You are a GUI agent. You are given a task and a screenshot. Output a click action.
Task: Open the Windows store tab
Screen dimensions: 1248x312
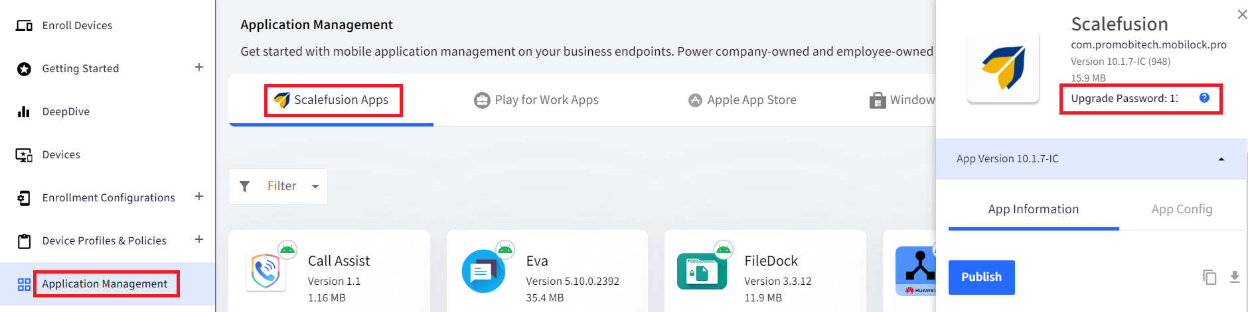point(902,100)
